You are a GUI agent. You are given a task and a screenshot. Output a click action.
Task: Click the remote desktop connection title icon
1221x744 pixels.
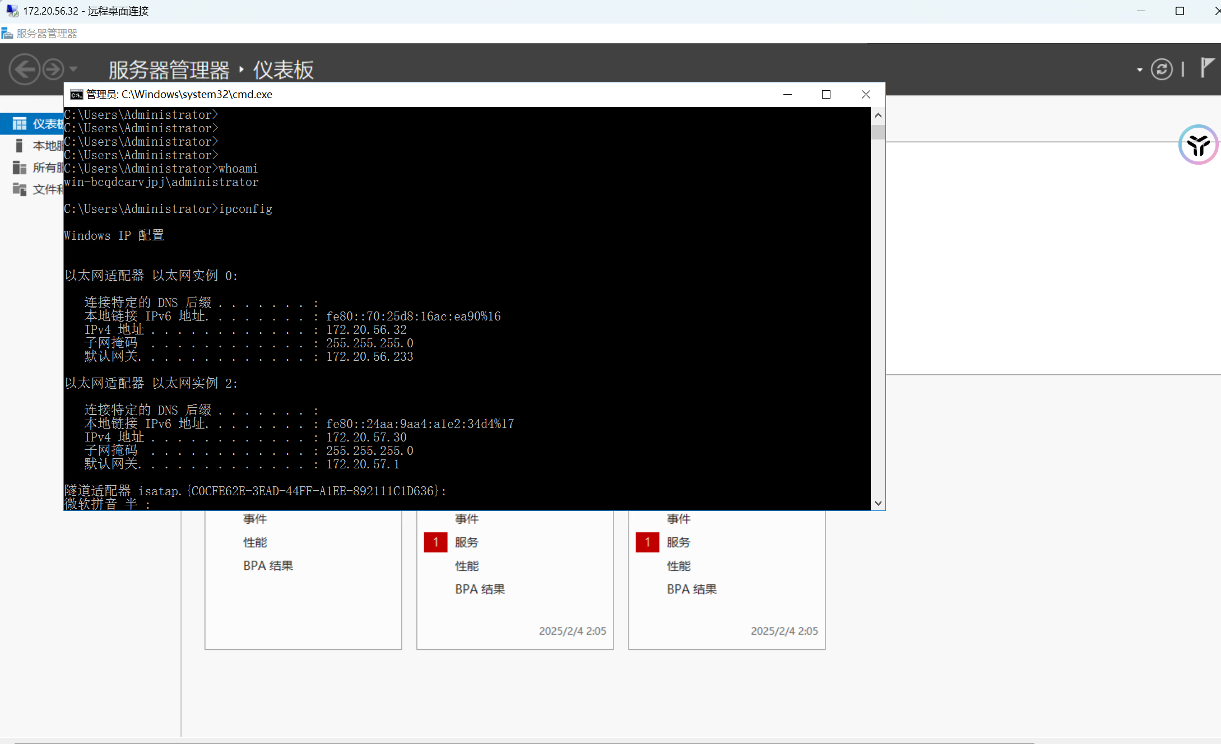tap(12, 11)
